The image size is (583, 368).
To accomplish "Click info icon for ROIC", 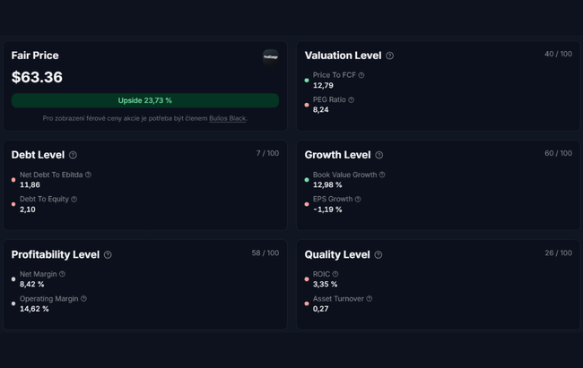I will tap(335, 274).
